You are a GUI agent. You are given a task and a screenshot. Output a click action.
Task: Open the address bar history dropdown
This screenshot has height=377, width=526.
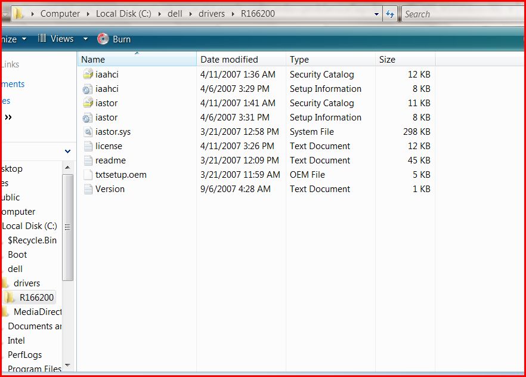376,14
